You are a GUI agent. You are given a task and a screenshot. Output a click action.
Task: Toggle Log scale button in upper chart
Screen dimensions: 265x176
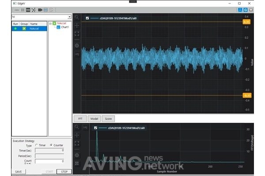pos(77,54)
